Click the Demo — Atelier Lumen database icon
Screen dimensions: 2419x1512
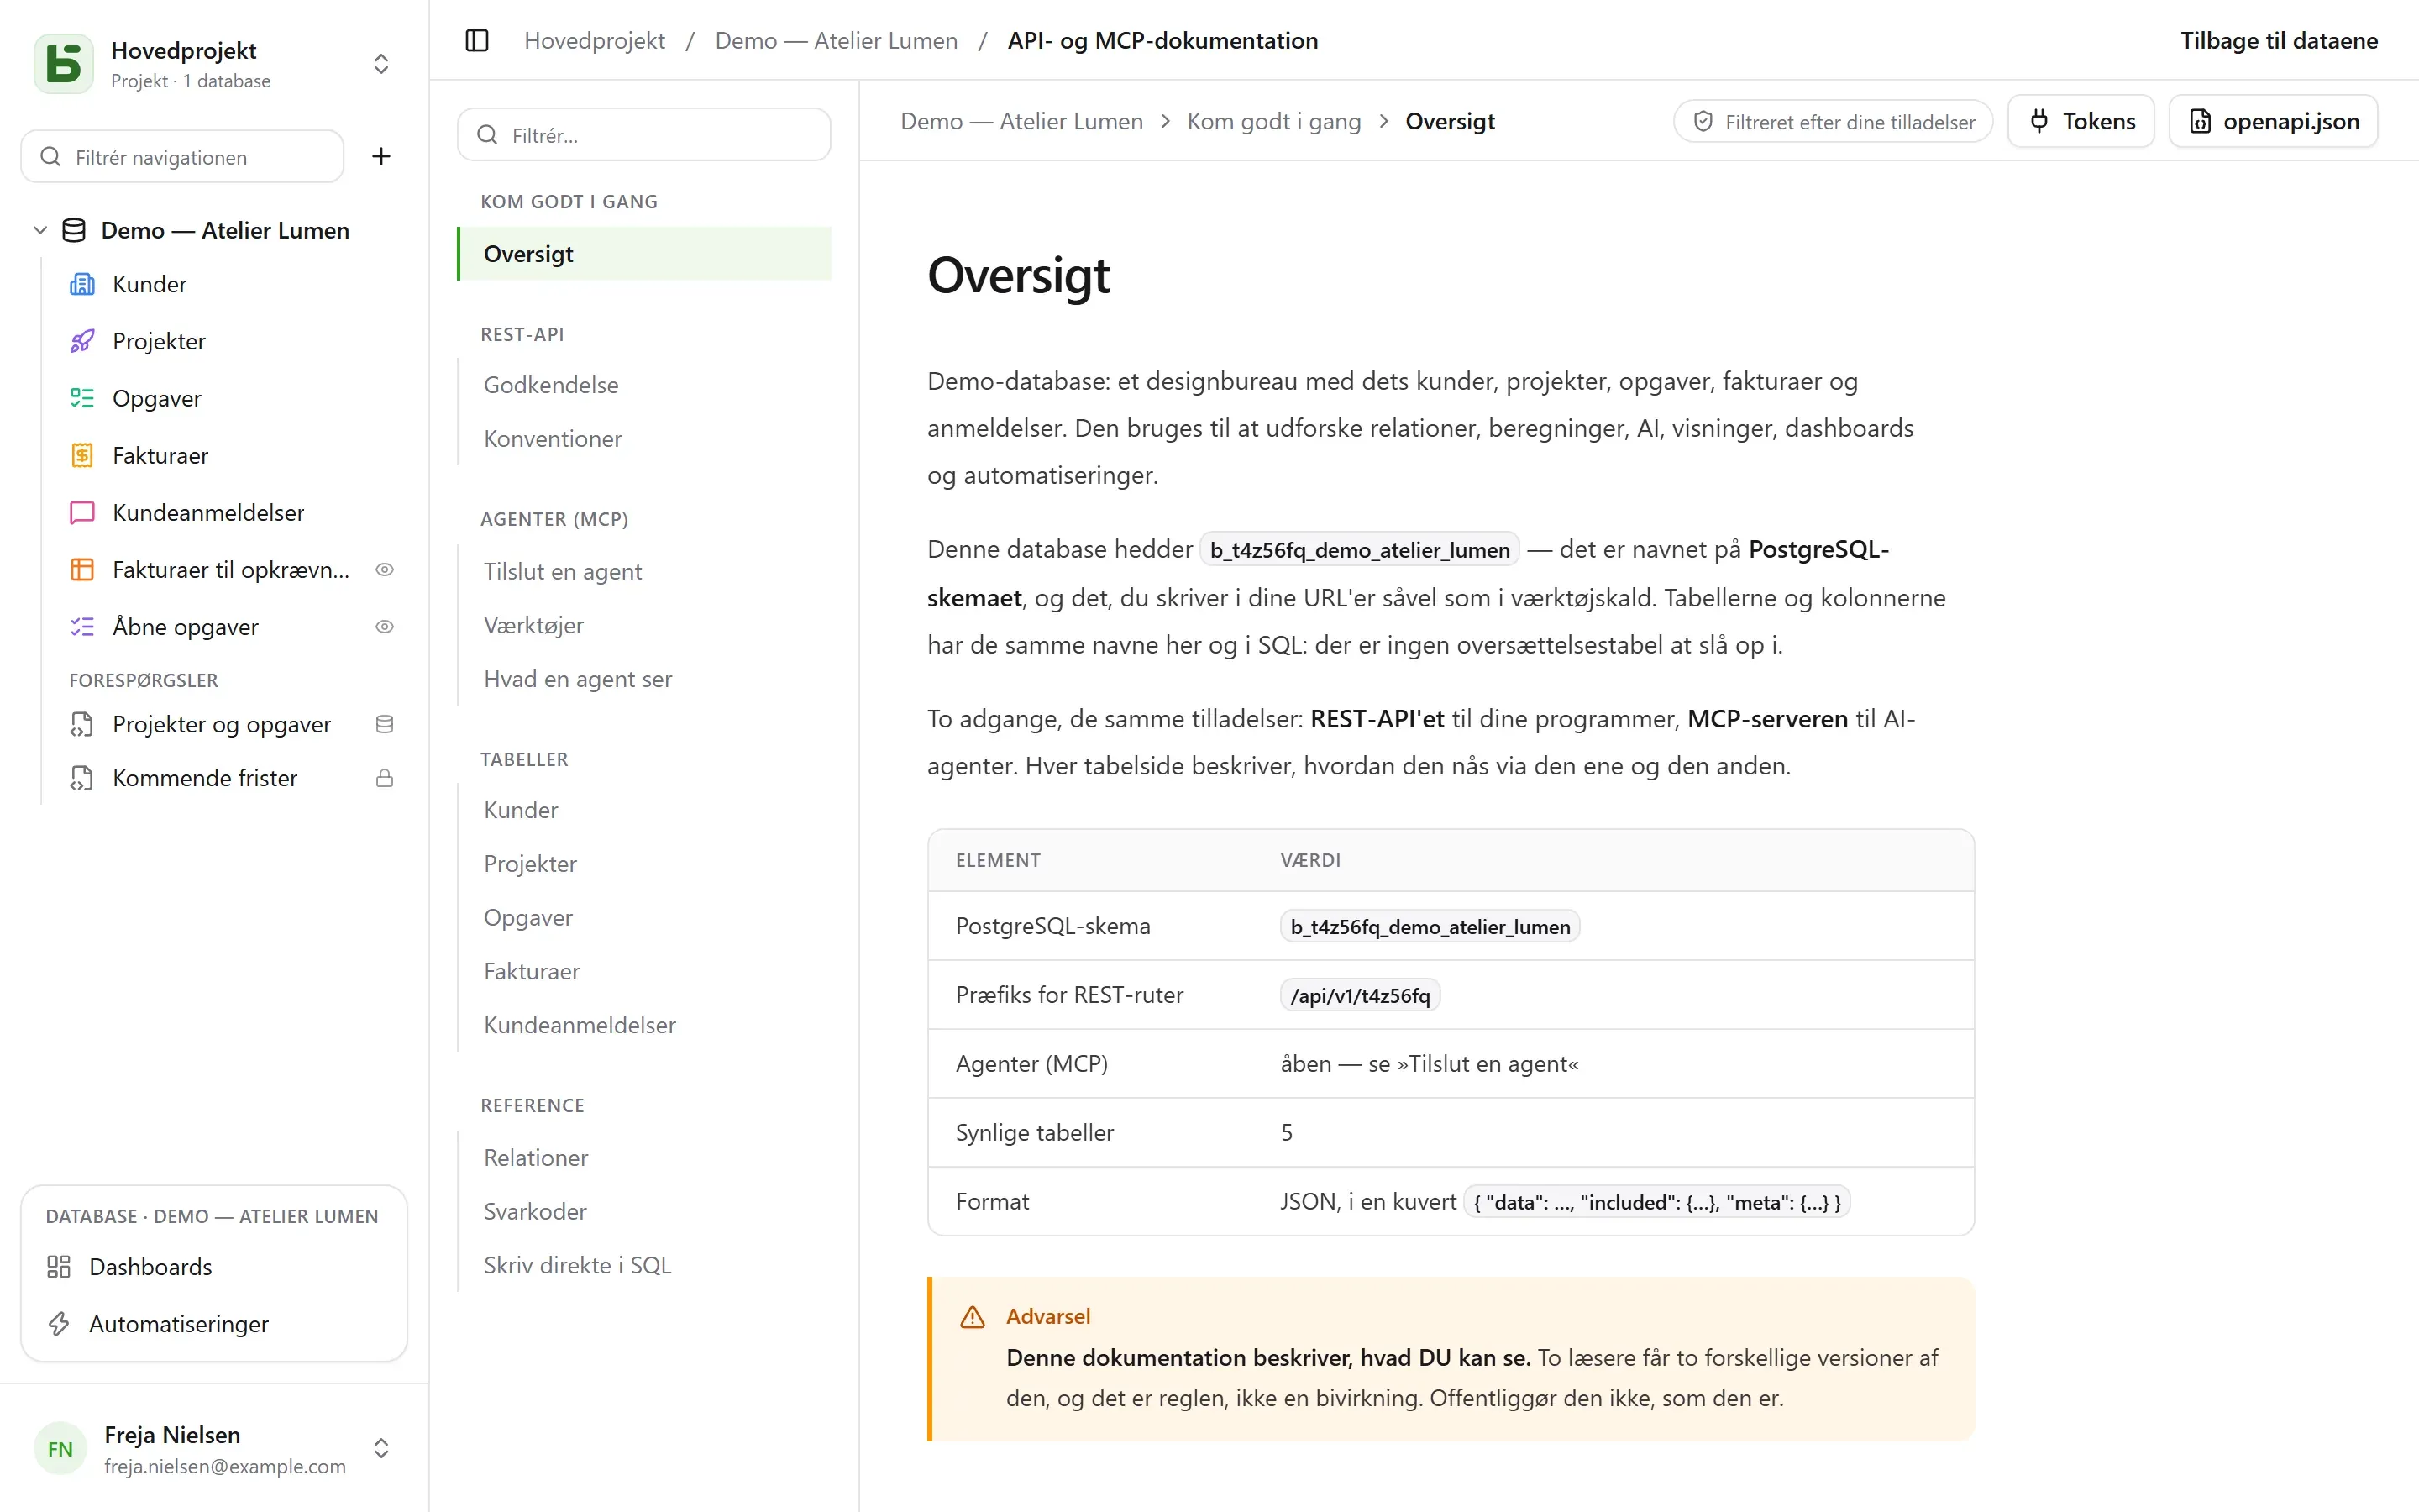pos(74,230)
